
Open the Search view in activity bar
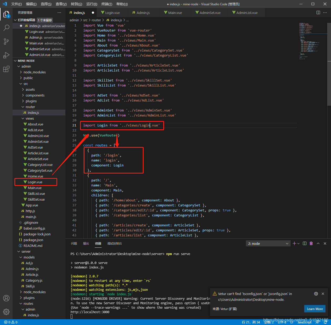click(6, 28)
